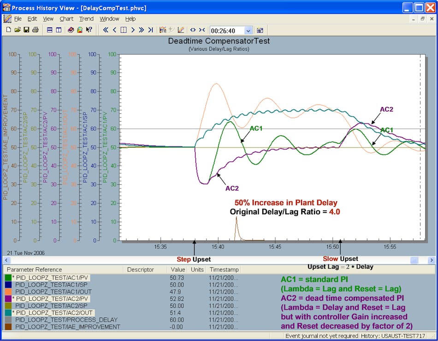438x341 pixels.
Task: Click the Timestamp column header
Action: tap(223, 270)
